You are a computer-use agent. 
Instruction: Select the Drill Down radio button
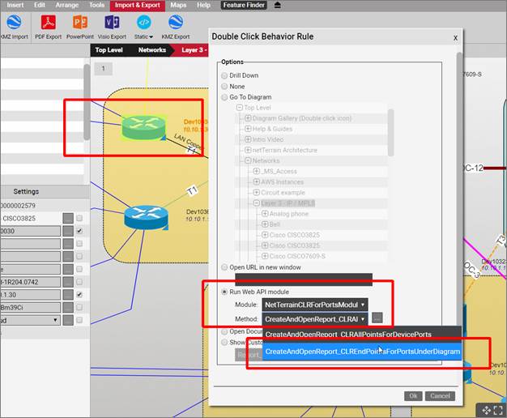224,75
